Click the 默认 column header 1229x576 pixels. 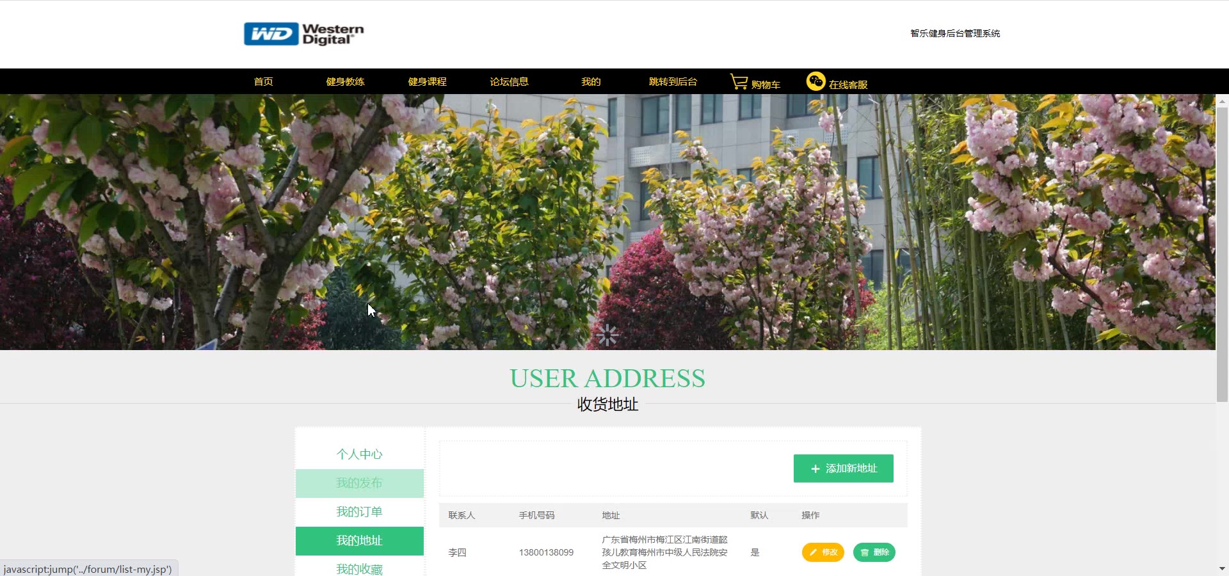click(759, 515)
